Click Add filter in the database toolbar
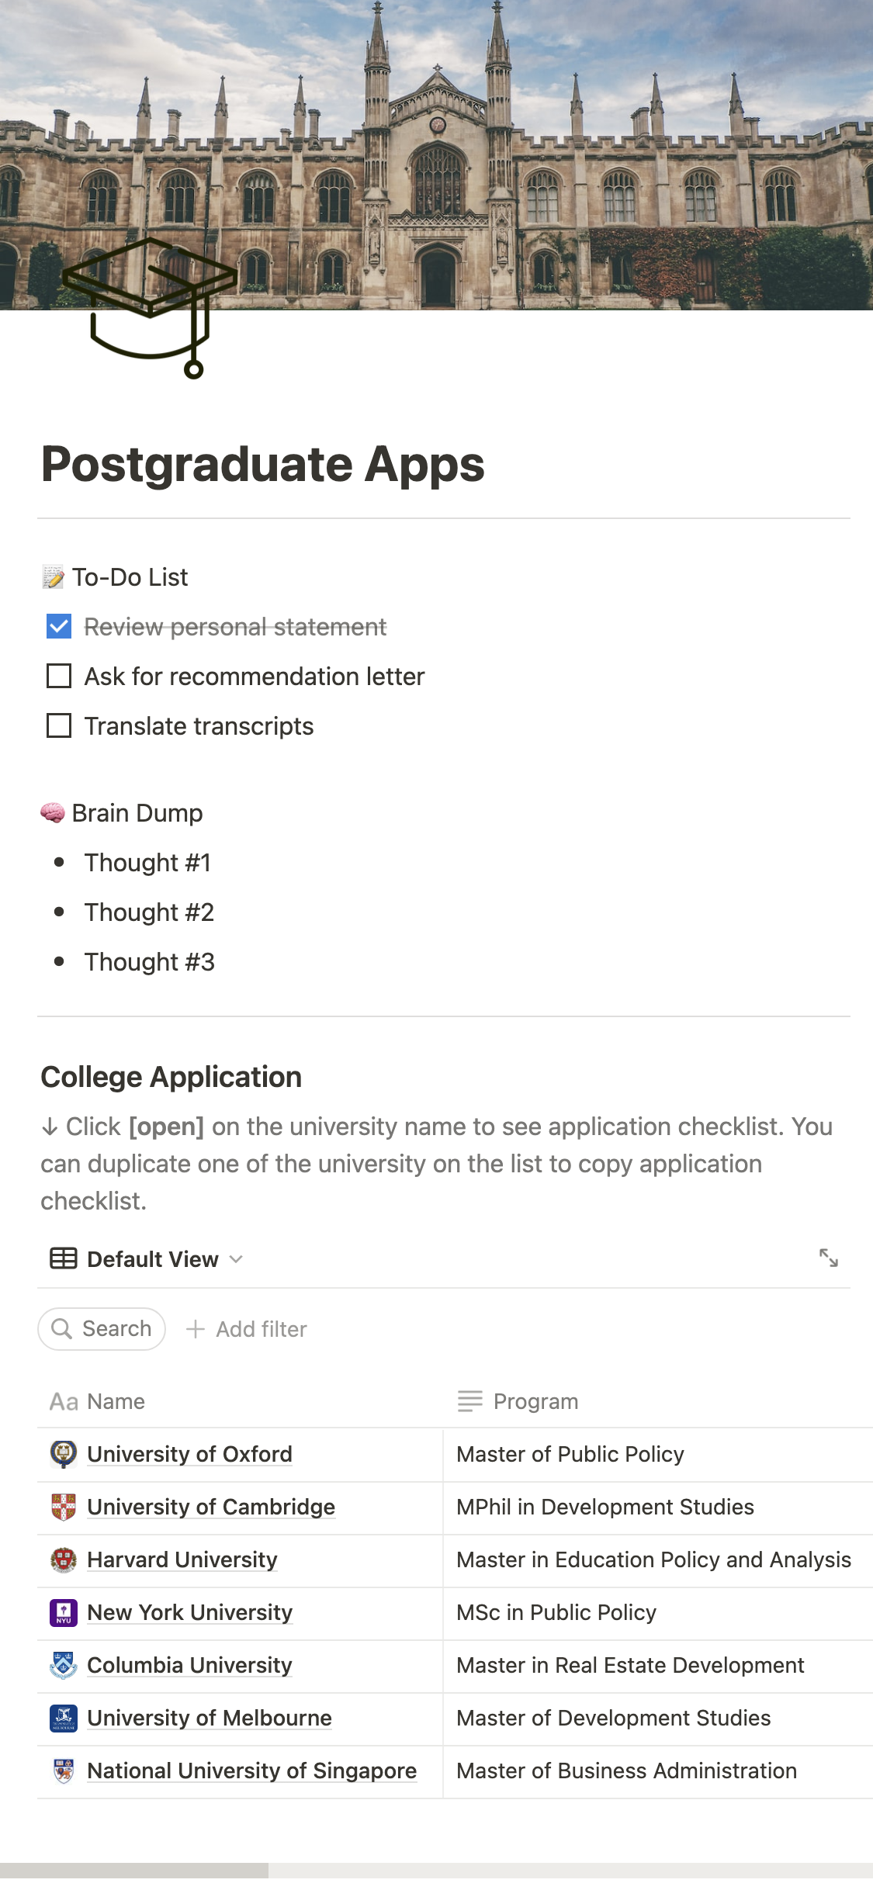The image size is (873, 1890). [x=247, y=1329]
